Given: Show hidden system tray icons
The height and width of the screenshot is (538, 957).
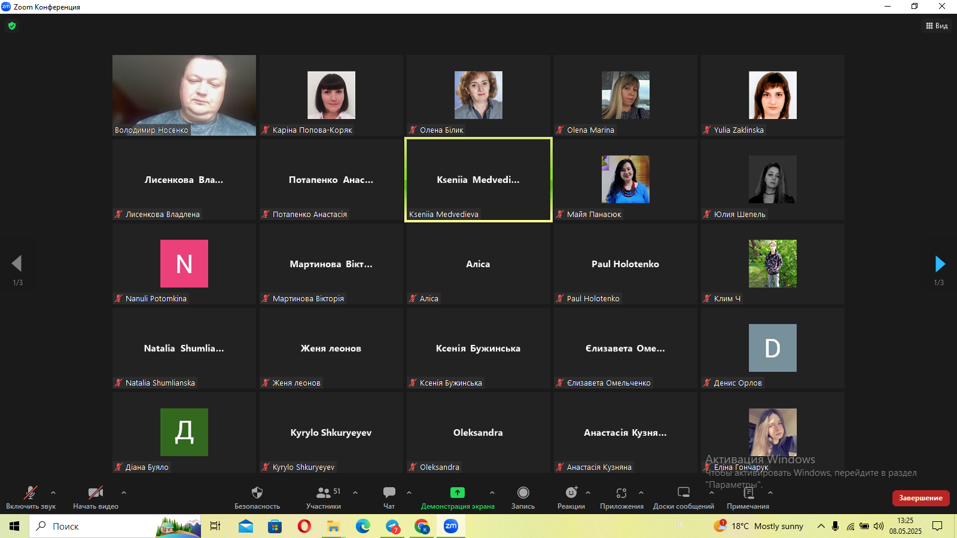Looking at the screenshot, I should pyautogui.click(x=821, y=526).
